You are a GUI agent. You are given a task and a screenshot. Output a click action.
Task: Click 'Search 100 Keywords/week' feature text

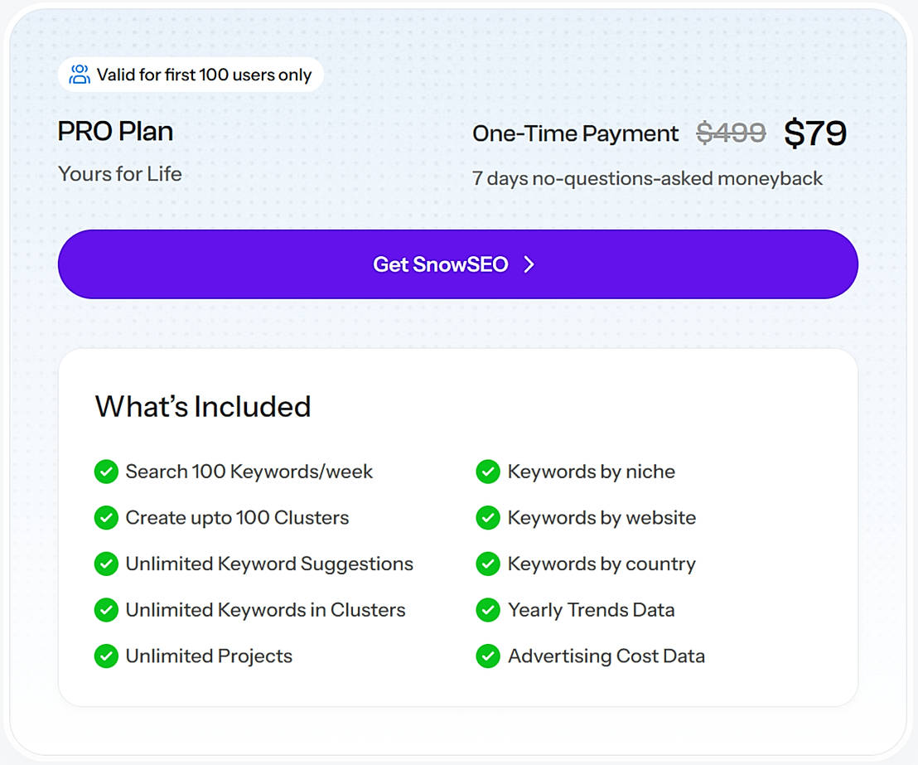tap(249, 472)
